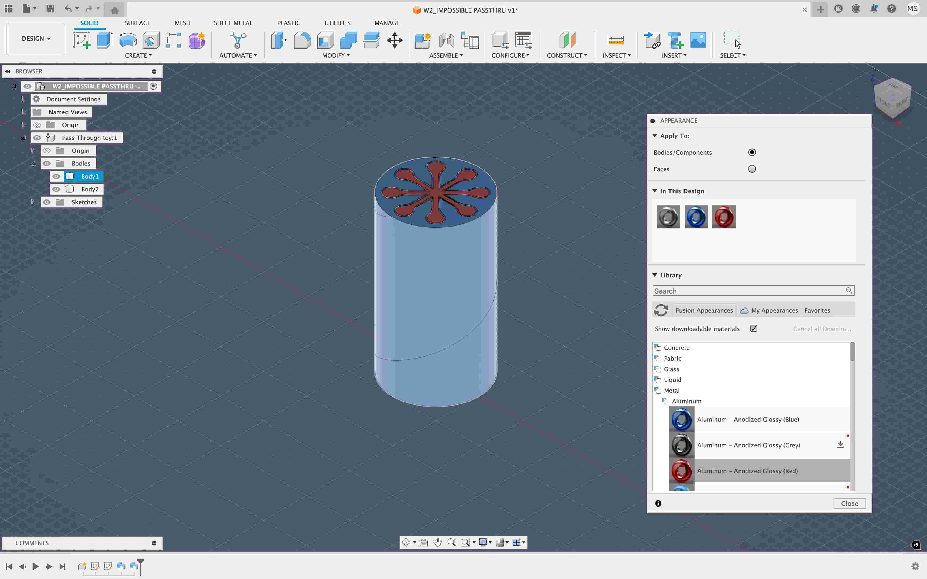Image resolution: width=927 pixels, height=579 pixels.
Task: Switch to the SURFACE tab
Action: point(138,23)
